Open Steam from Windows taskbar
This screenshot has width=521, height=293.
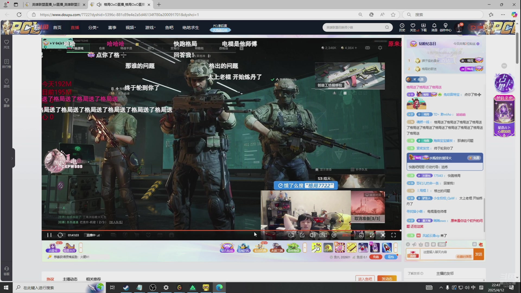coord(126,287)
